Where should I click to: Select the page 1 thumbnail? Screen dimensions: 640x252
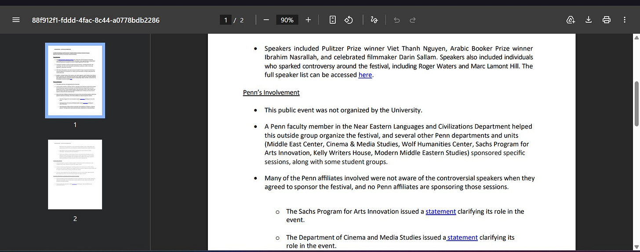pos(75,80)
